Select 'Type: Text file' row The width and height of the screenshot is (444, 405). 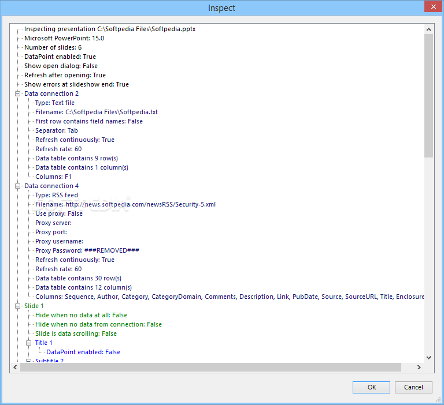[55, 103]
